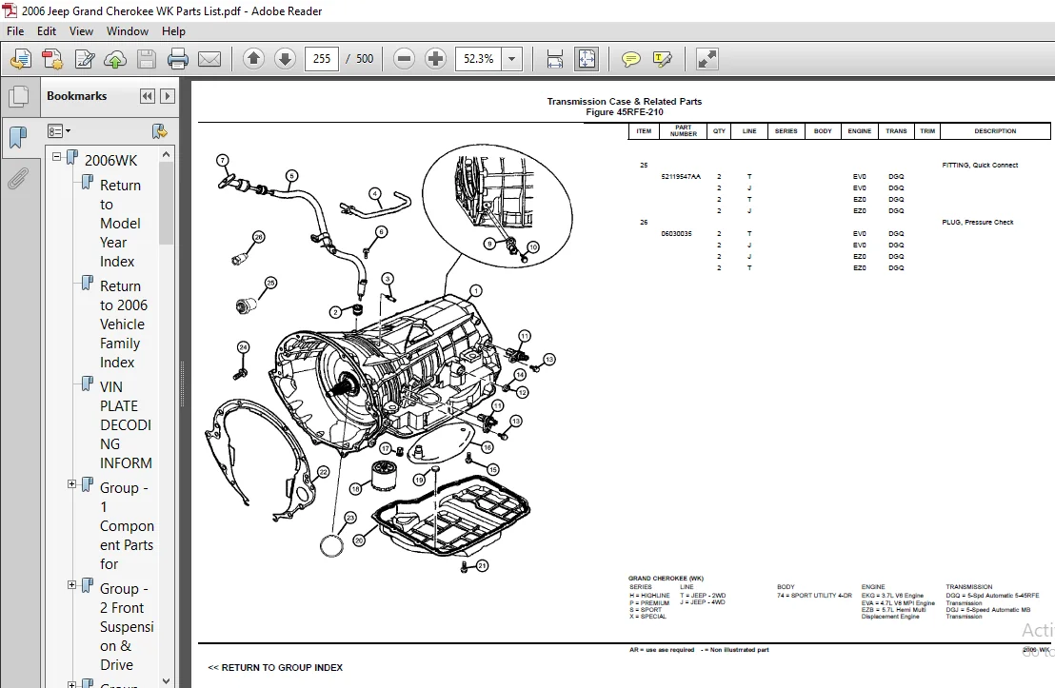Click the Bookmarks panel title

tap(77, 95)
